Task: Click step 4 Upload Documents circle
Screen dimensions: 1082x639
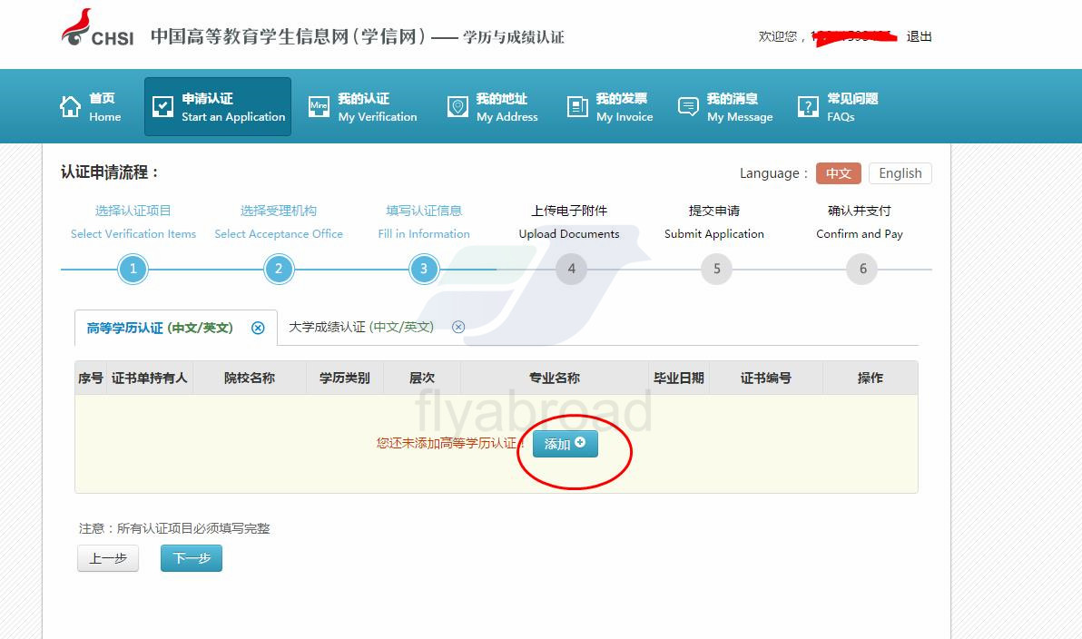Action: (571, 269)
